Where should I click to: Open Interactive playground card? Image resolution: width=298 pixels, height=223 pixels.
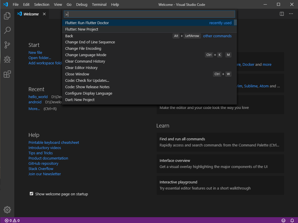[x=220, y=185]
